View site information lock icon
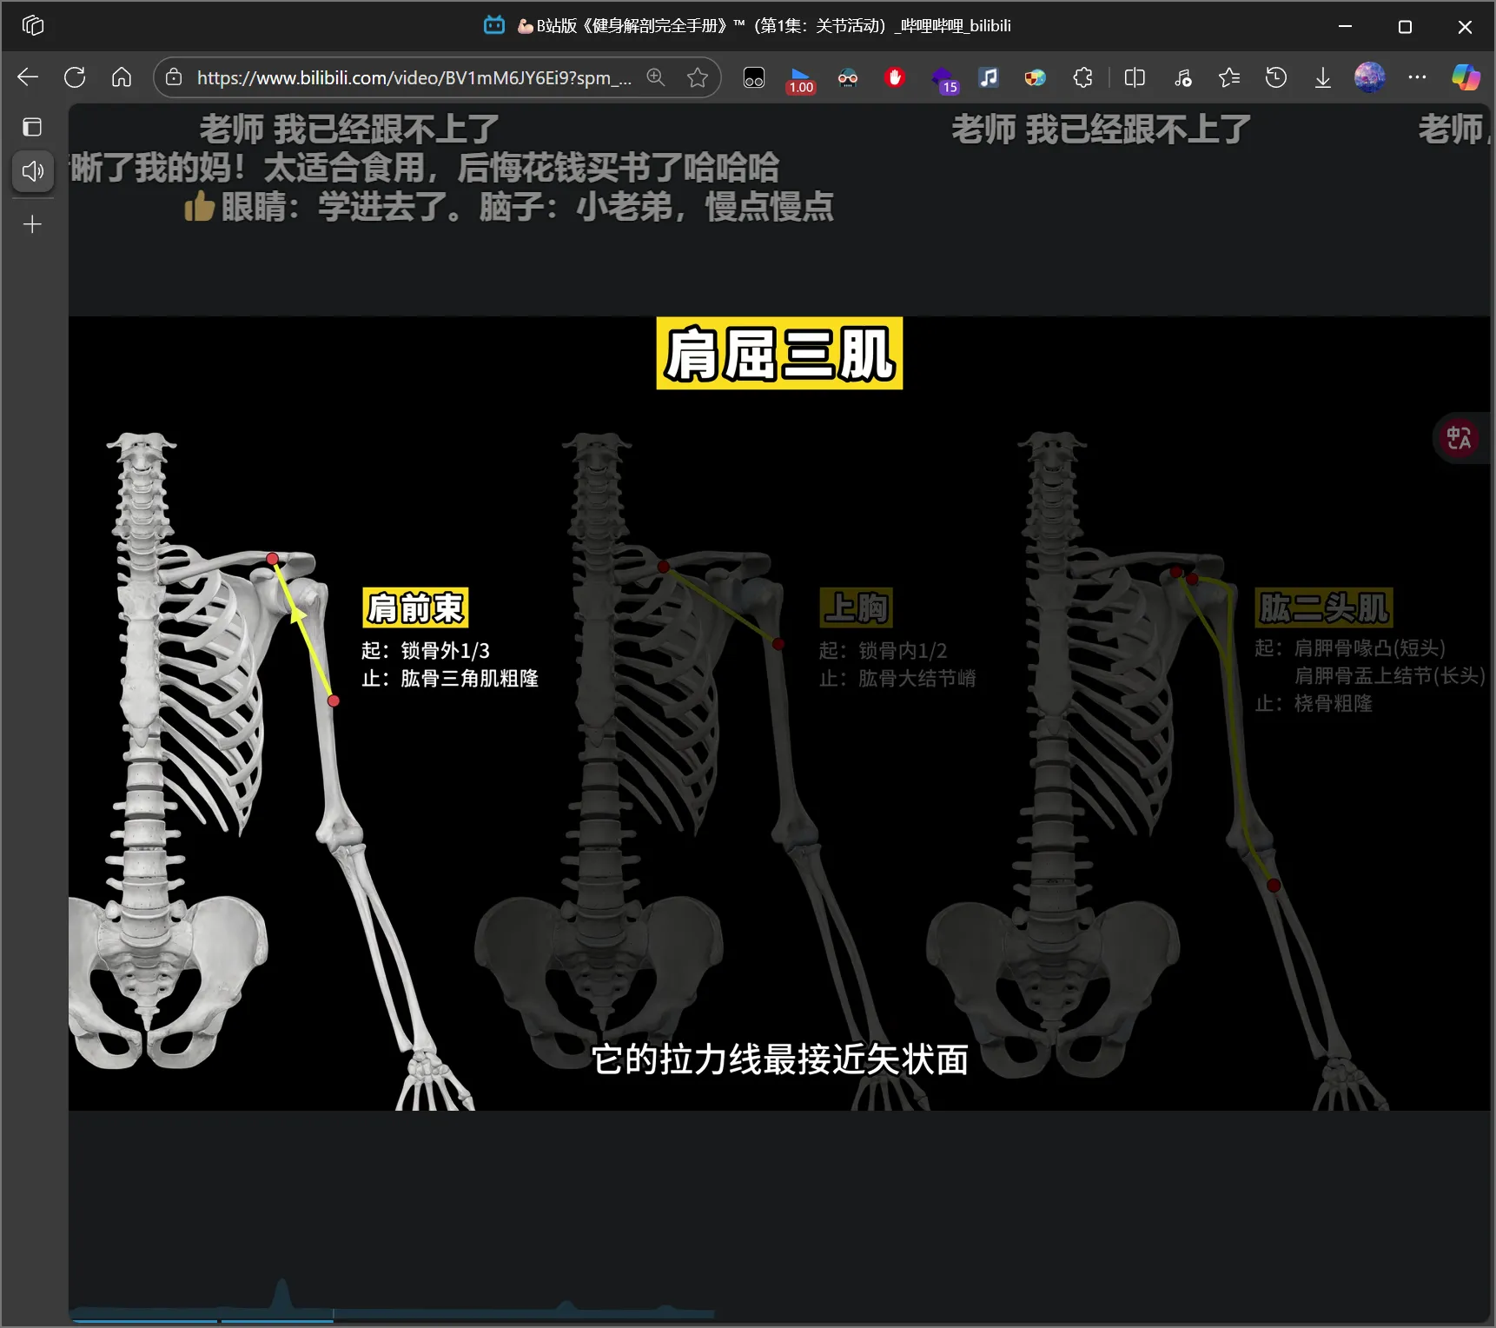Image resolution: width=1496 pixels, height=1328 pixels. 174,77
